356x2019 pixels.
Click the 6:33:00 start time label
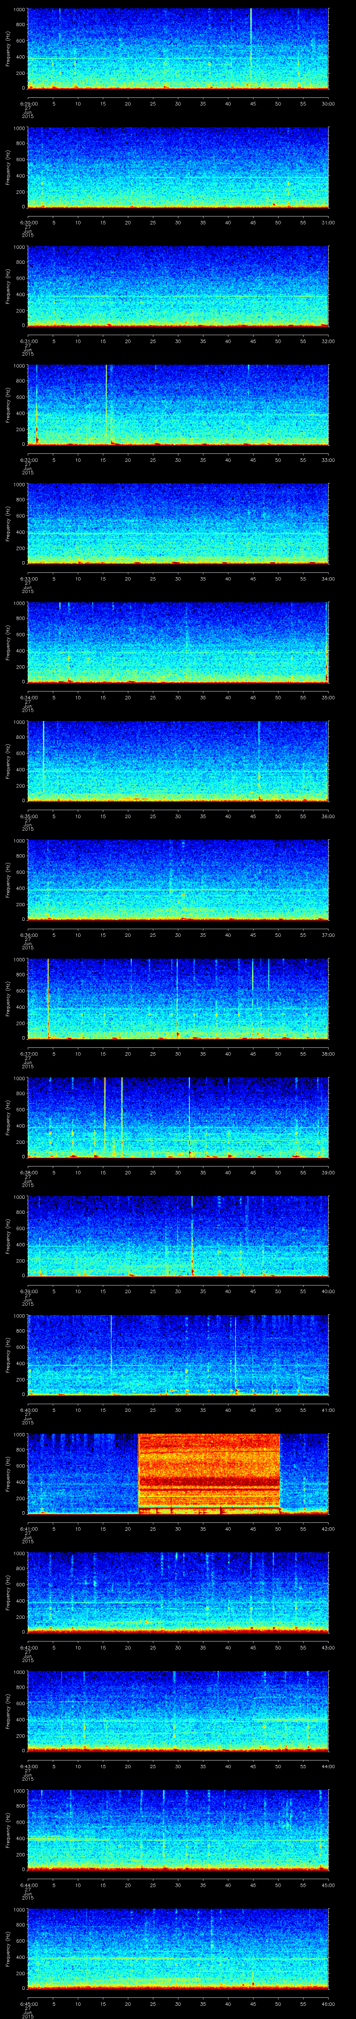pos(29,578)
